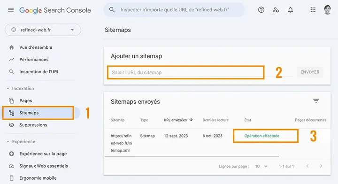The width and height of the screenshot is (338, 184).
Task: Sort by the État column header
Action: 248,120
